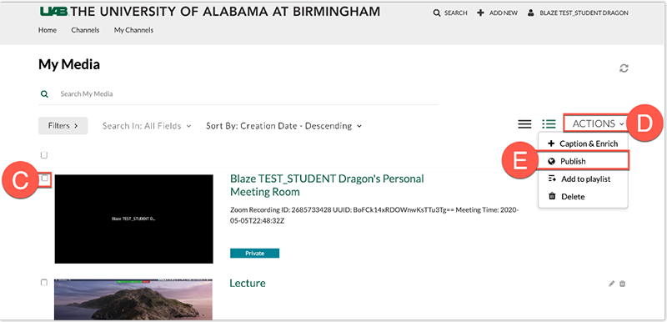
Task: Open the Lecture media title link
Action: 248,284
